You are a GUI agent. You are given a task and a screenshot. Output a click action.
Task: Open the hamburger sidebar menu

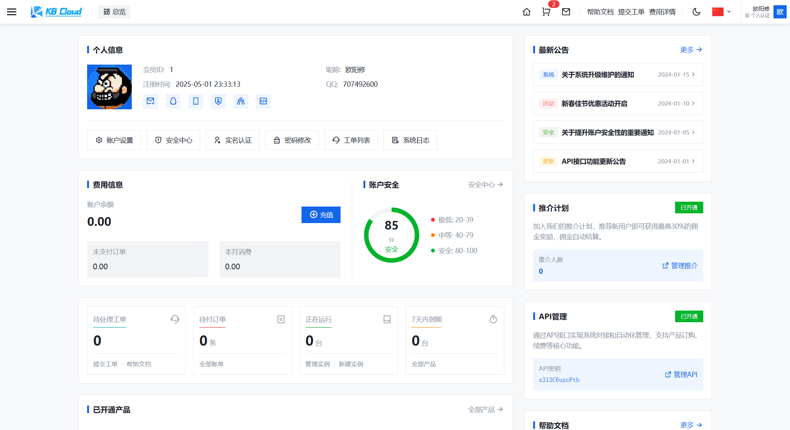coord(12,12)
